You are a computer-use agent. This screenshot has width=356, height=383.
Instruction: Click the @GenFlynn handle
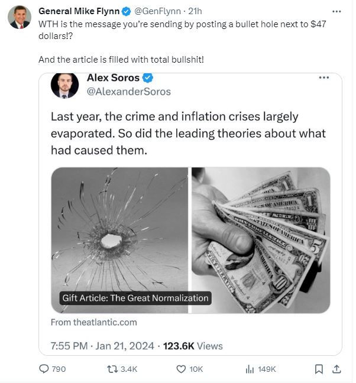[x=157, y=11]
